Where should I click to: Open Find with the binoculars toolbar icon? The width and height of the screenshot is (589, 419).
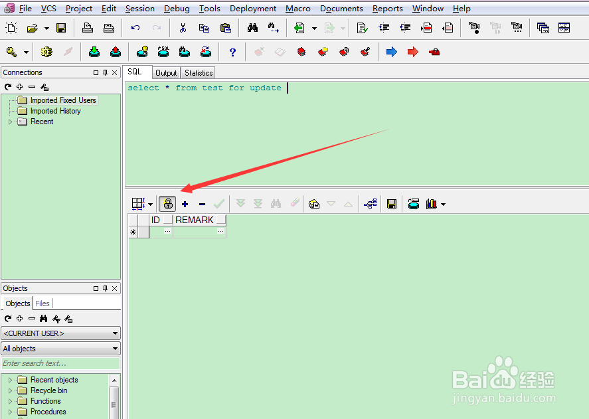coord(252,27)
